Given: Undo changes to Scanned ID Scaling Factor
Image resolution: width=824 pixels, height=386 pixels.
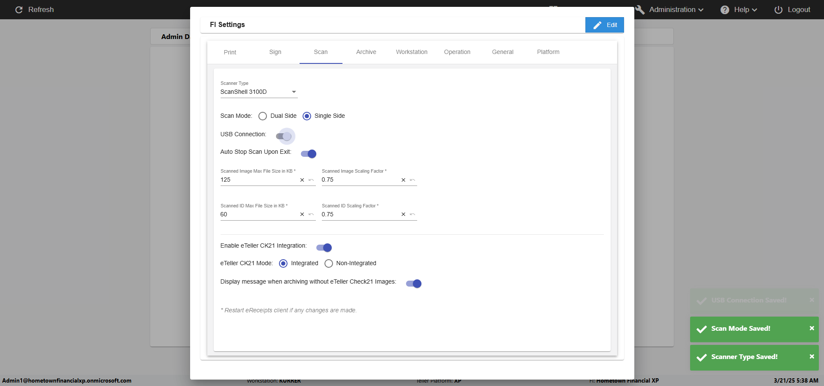Looking at the screenshot, I should click(x=412, y=215).
